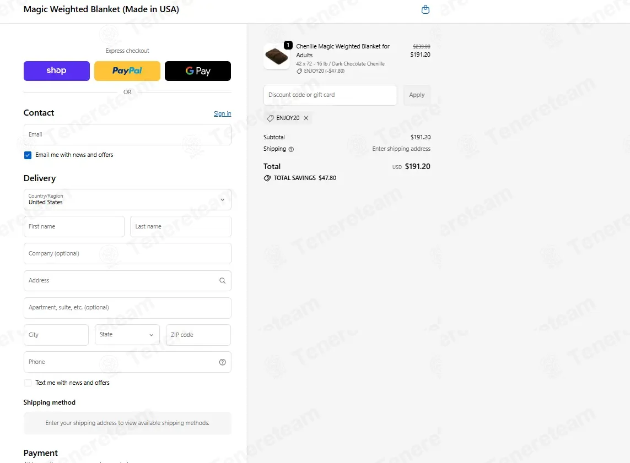Image resolution: width=630 pixels, height=463 pixels.
Task: Open the shipping info question mark icon
Action: (x=291, y=149)
